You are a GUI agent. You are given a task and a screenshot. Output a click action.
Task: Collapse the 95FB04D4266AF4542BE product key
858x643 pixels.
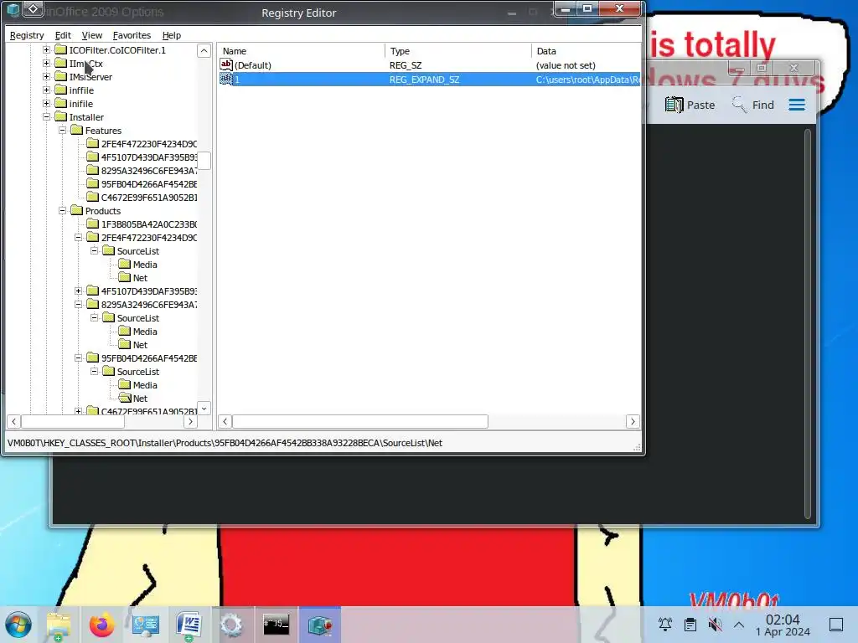pyautogui.click(x=78, y=358)
